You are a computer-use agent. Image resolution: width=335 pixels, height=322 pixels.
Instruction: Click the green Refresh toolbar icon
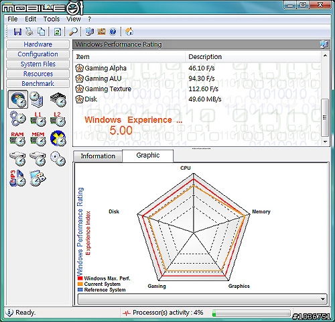click(x=58, y=32)
